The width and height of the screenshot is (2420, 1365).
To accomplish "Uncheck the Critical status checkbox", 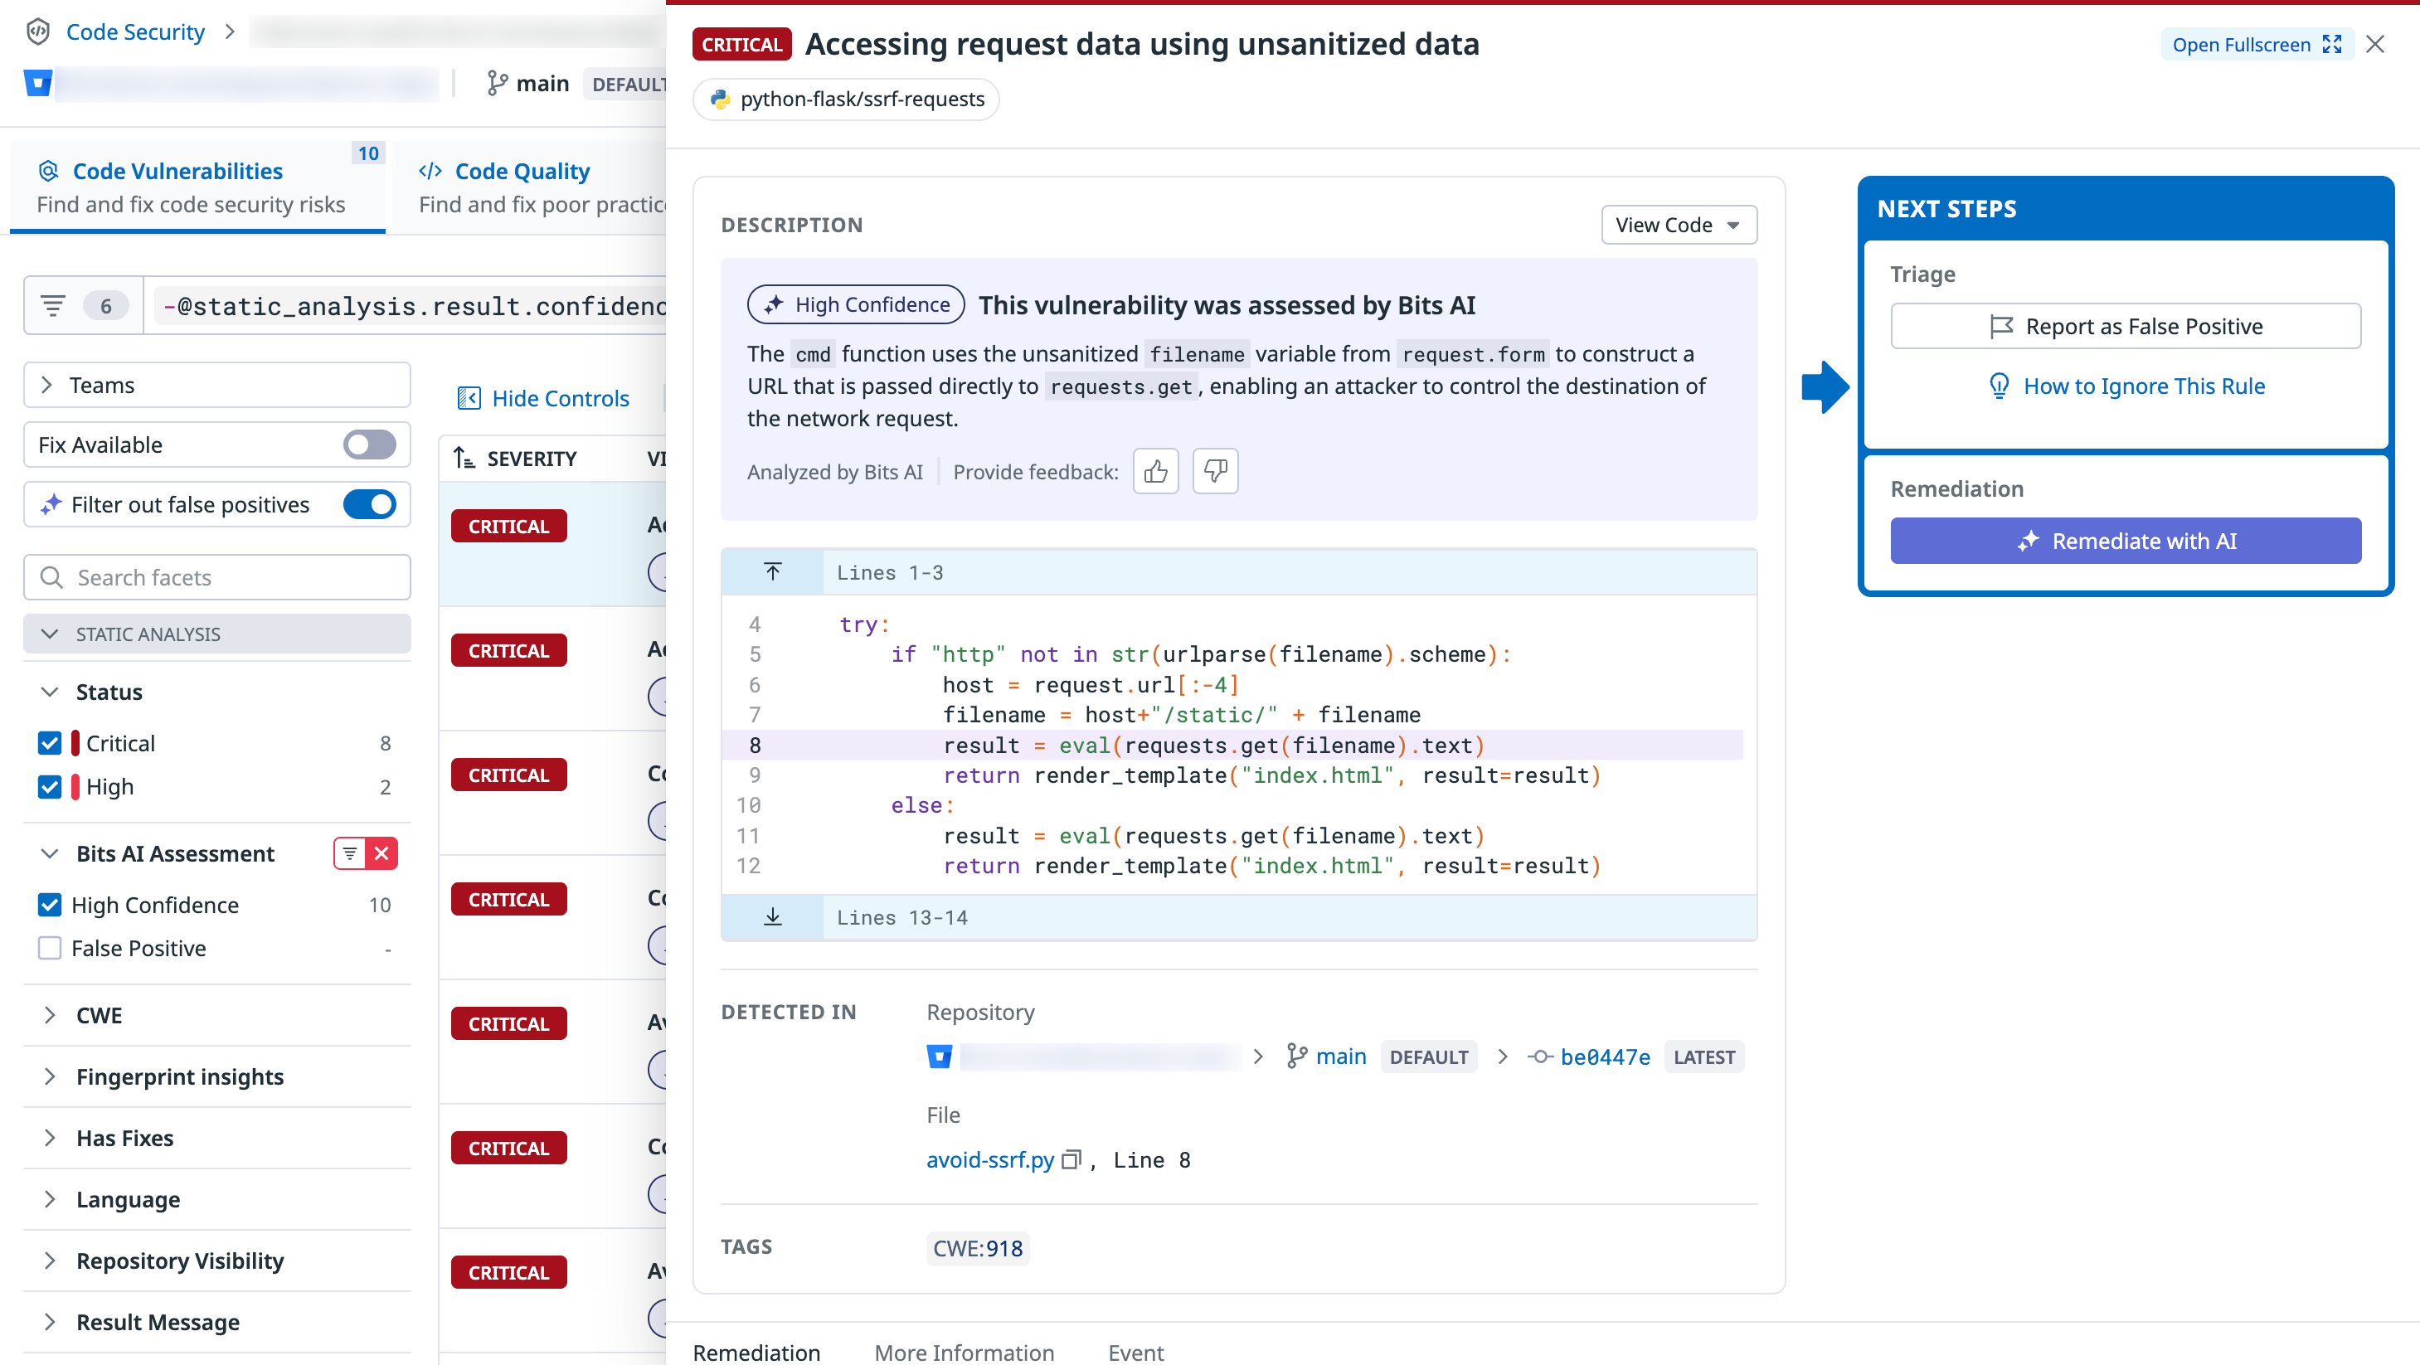I will [50, 743].
